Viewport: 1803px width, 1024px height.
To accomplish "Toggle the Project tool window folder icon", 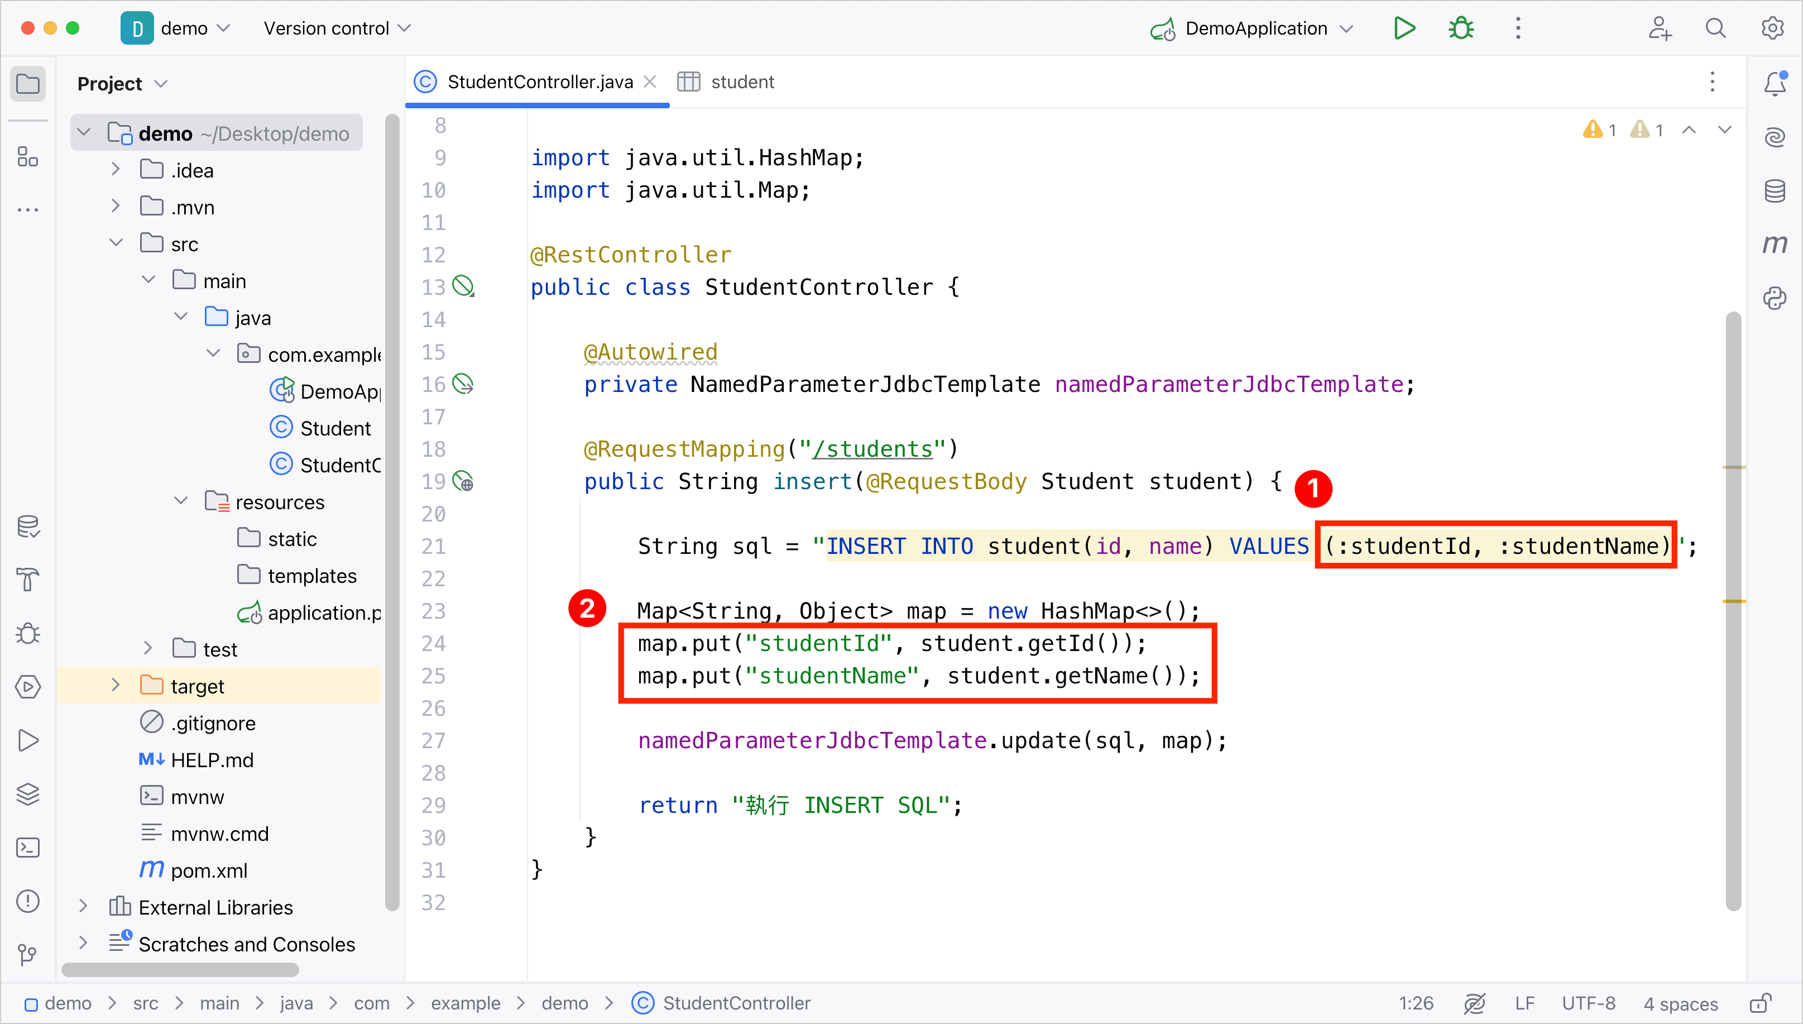I will pos(28,84).
